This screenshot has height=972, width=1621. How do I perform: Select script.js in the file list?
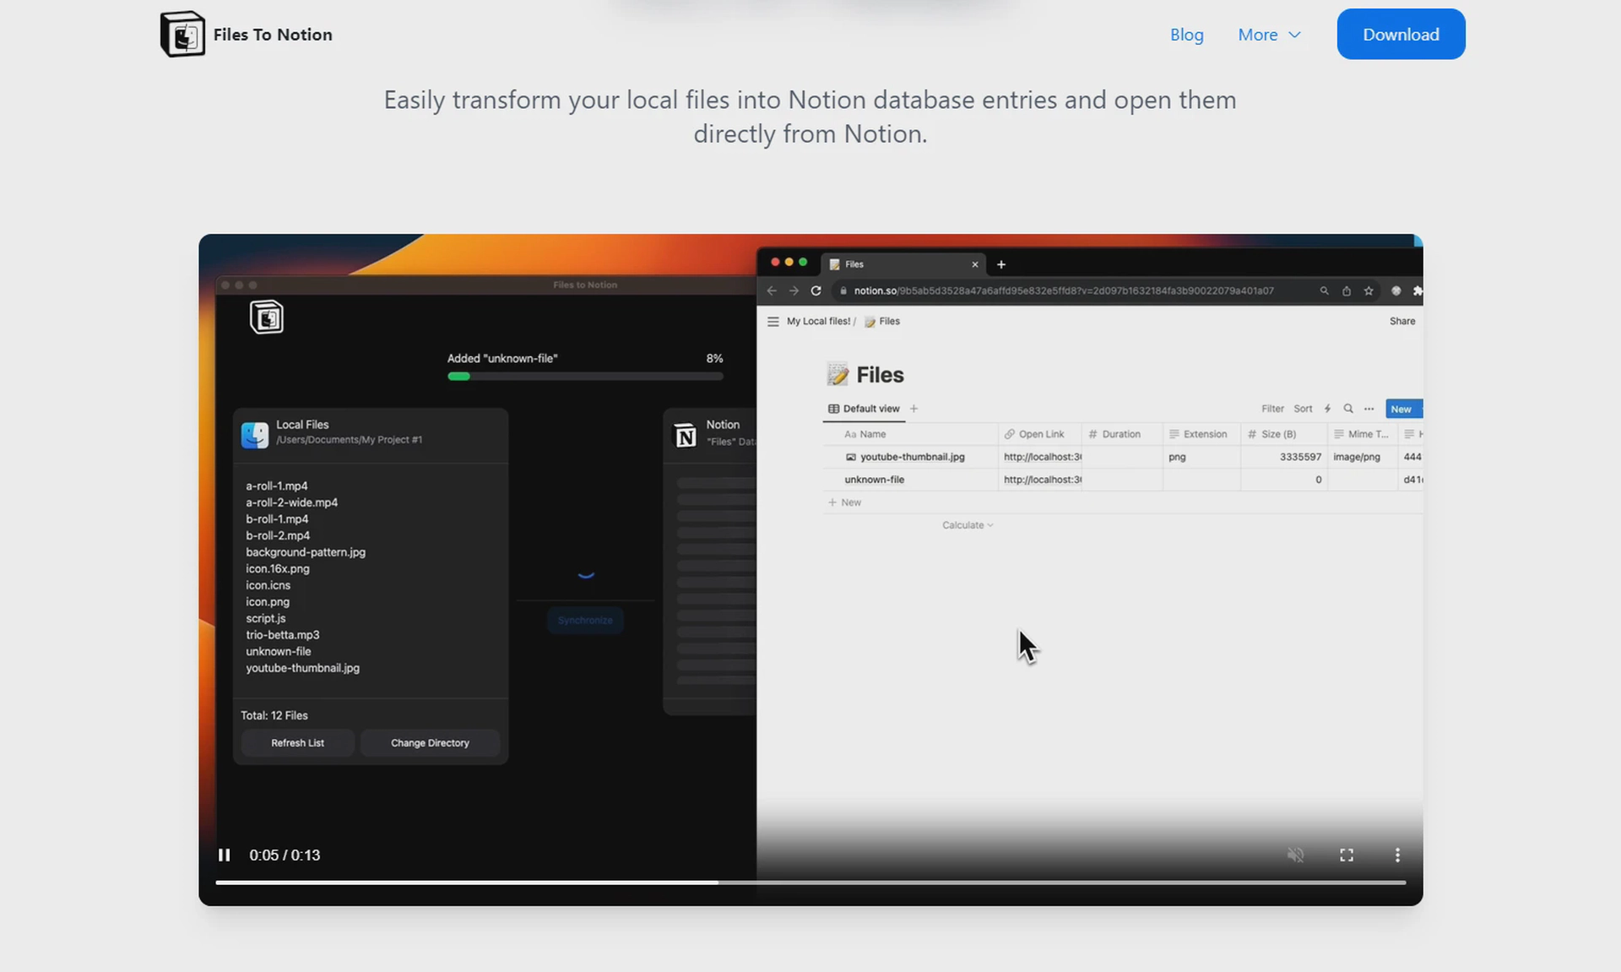(x=265, y=618)
